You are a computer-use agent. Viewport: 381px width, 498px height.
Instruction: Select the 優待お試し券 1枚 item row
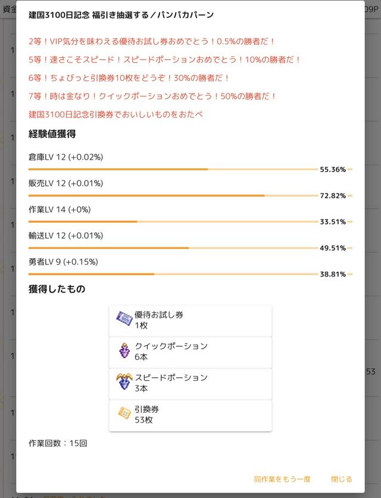[190, 320]
